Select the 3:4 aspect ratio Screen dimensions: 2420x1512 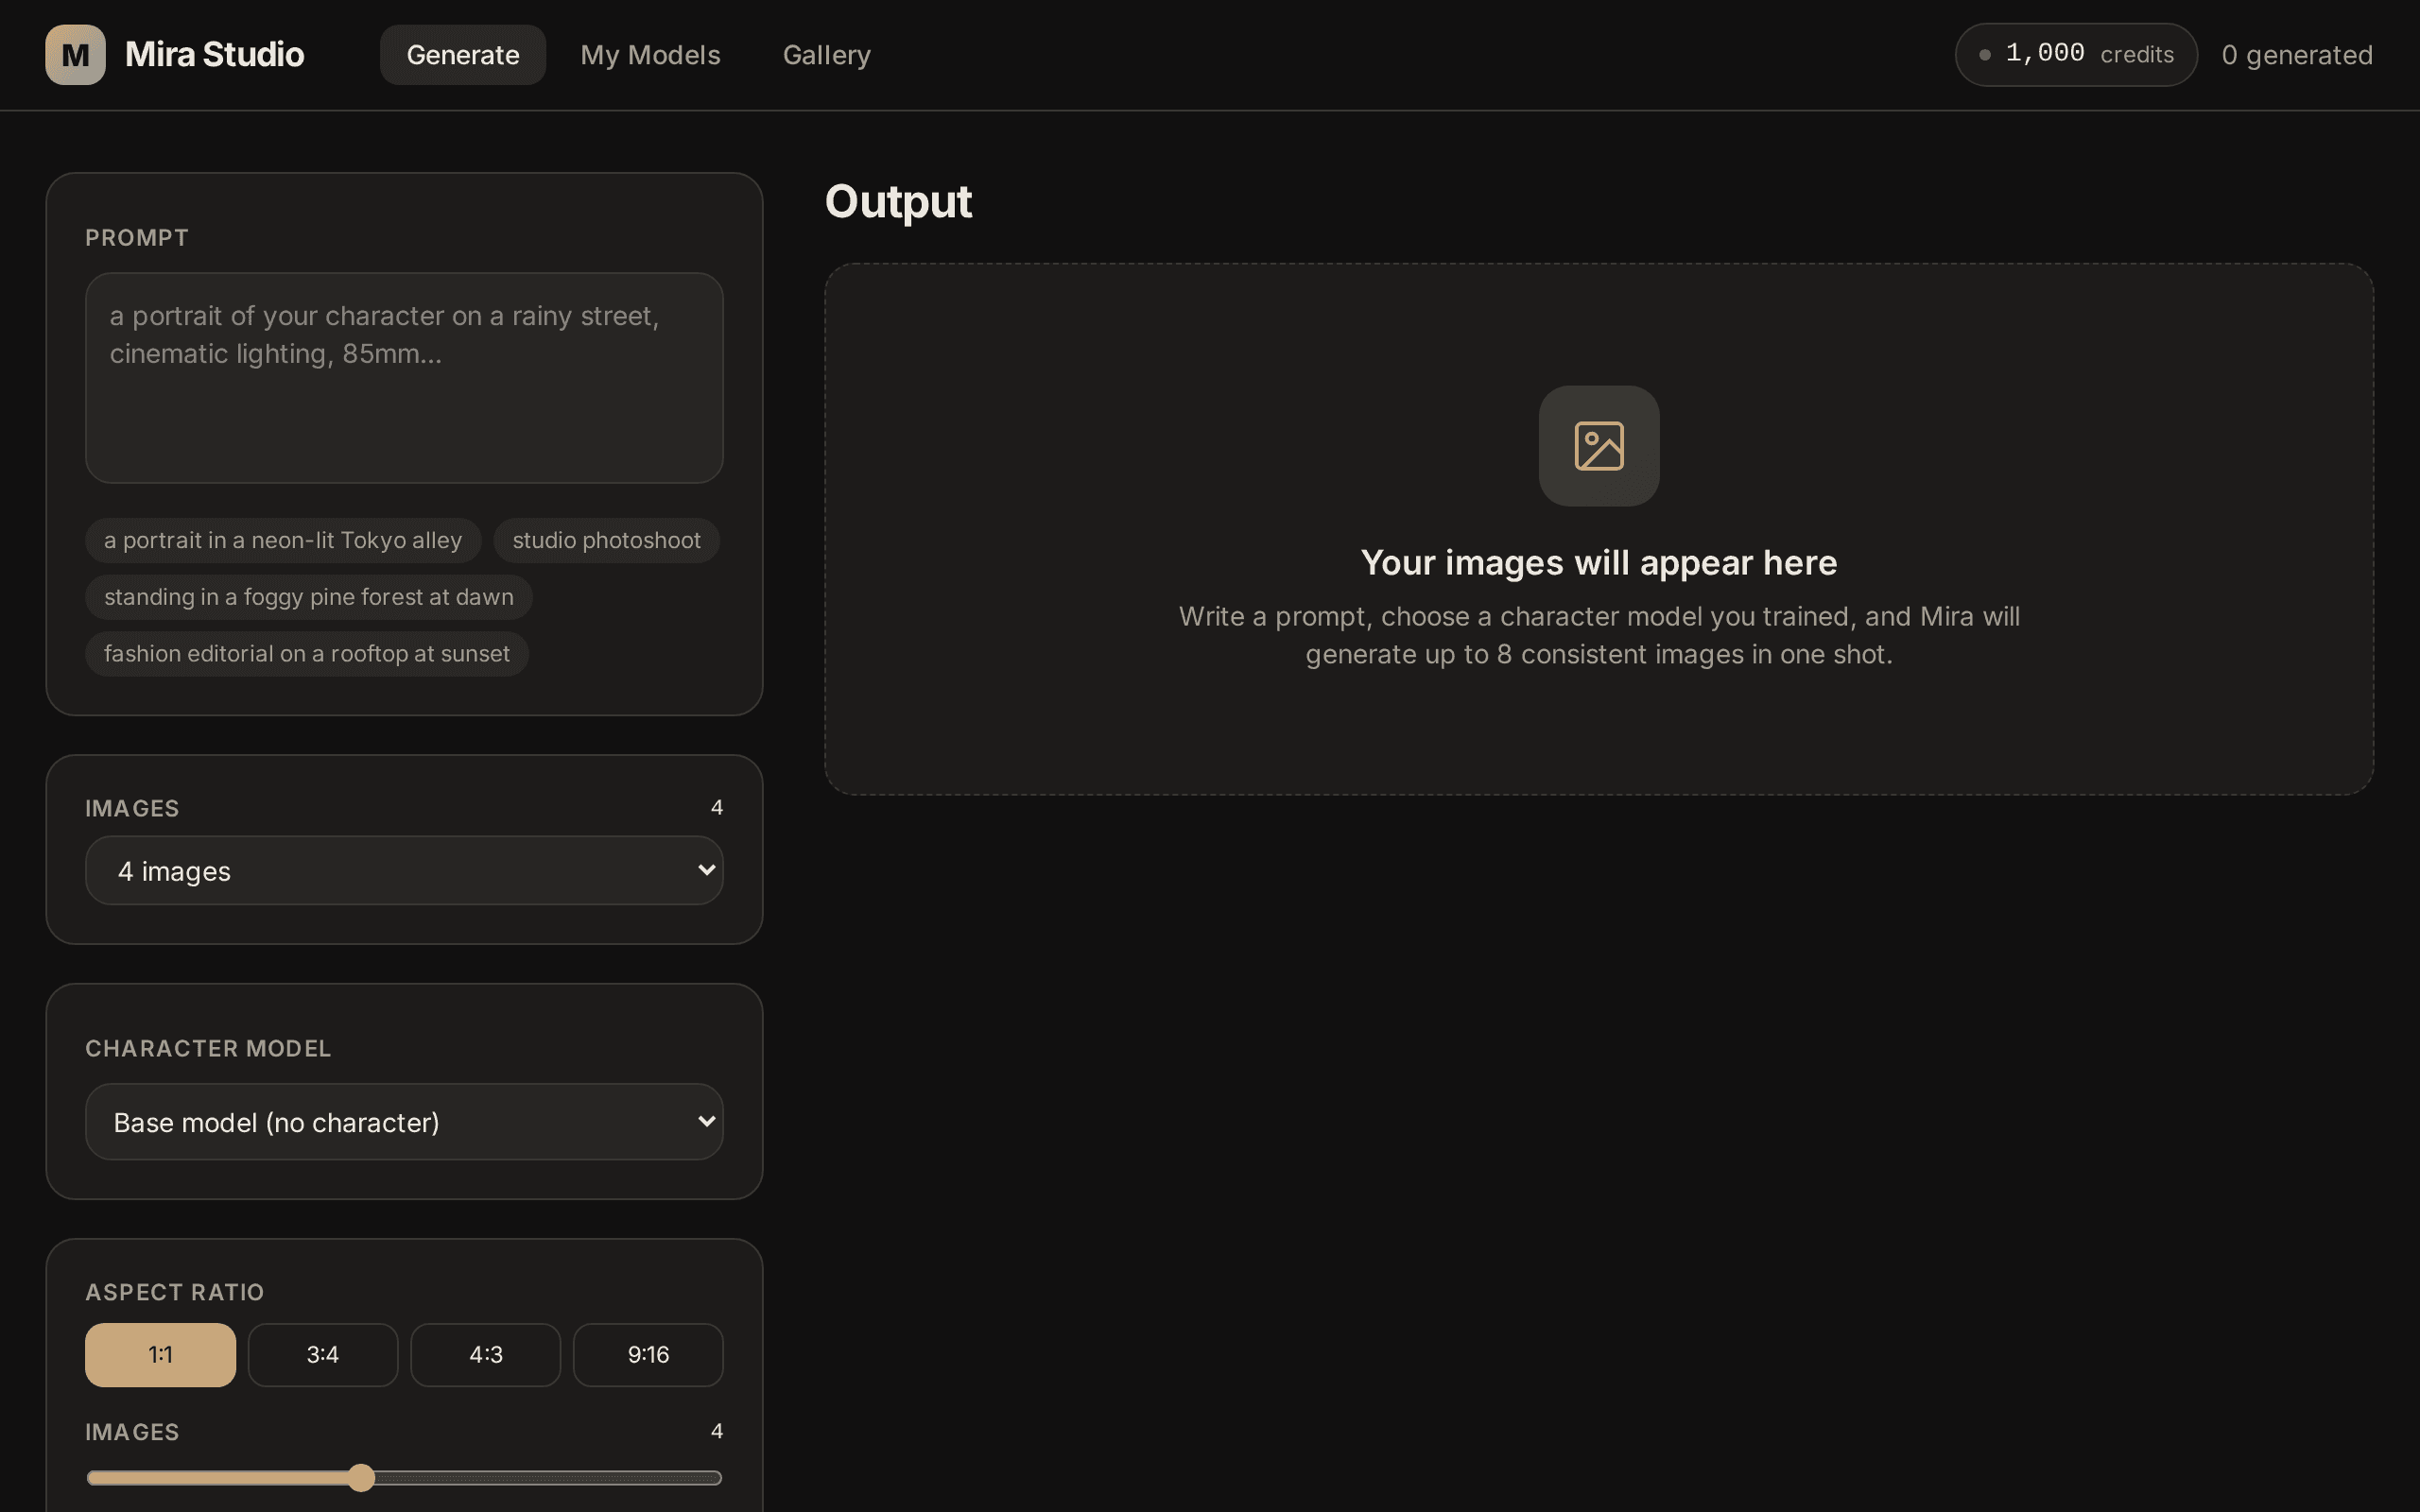tap(323, 1355)
